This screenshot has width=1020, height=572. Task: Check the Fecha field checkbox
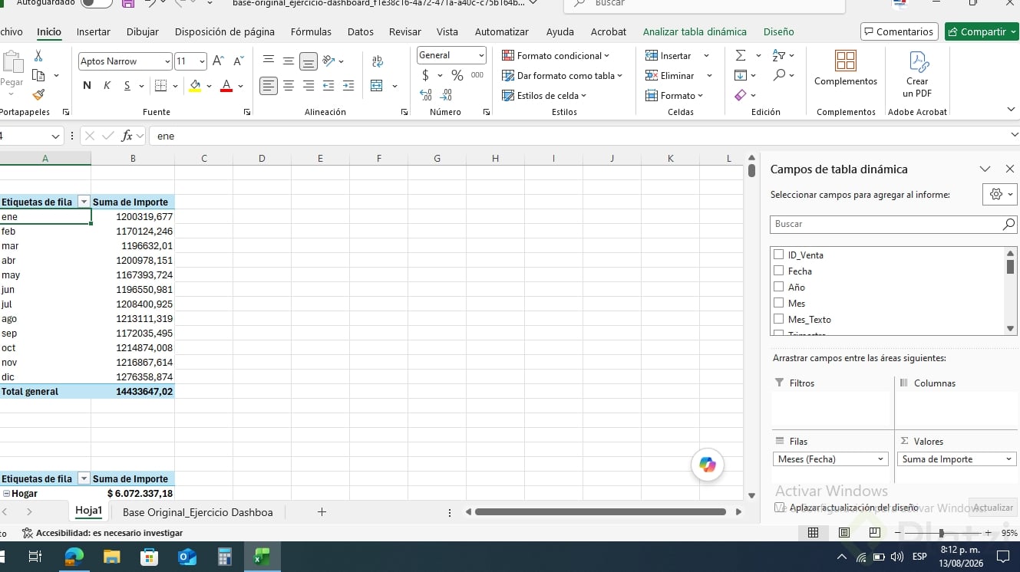pos(779,271)
